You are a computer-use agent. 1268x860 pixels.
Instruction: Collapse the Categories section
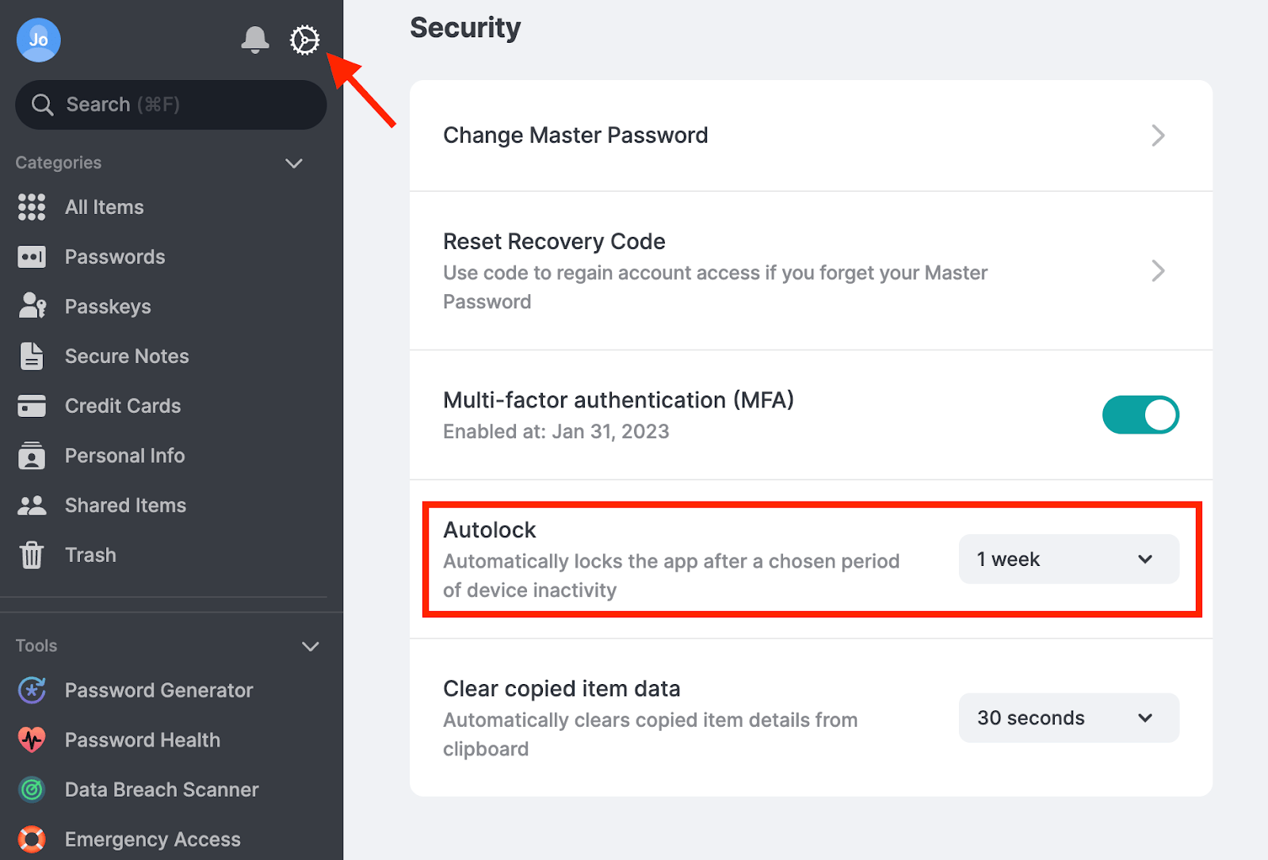(x=294, y=163)
